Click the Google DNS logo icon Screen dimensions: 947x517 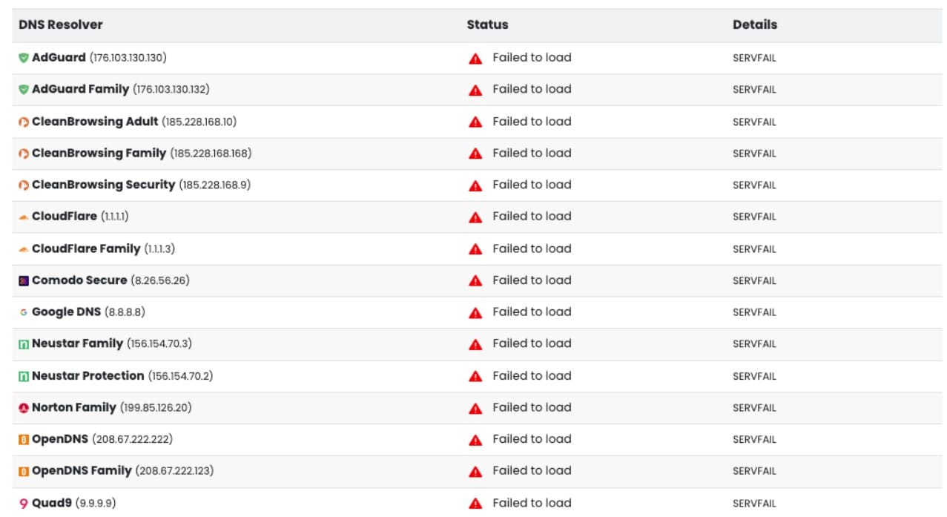pyautogui.click(x=24, y=313)
